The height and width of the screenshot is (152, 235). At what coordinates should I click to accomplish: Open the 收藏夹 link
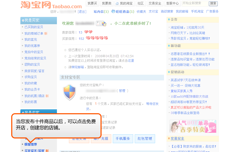(x=141, y=11)
